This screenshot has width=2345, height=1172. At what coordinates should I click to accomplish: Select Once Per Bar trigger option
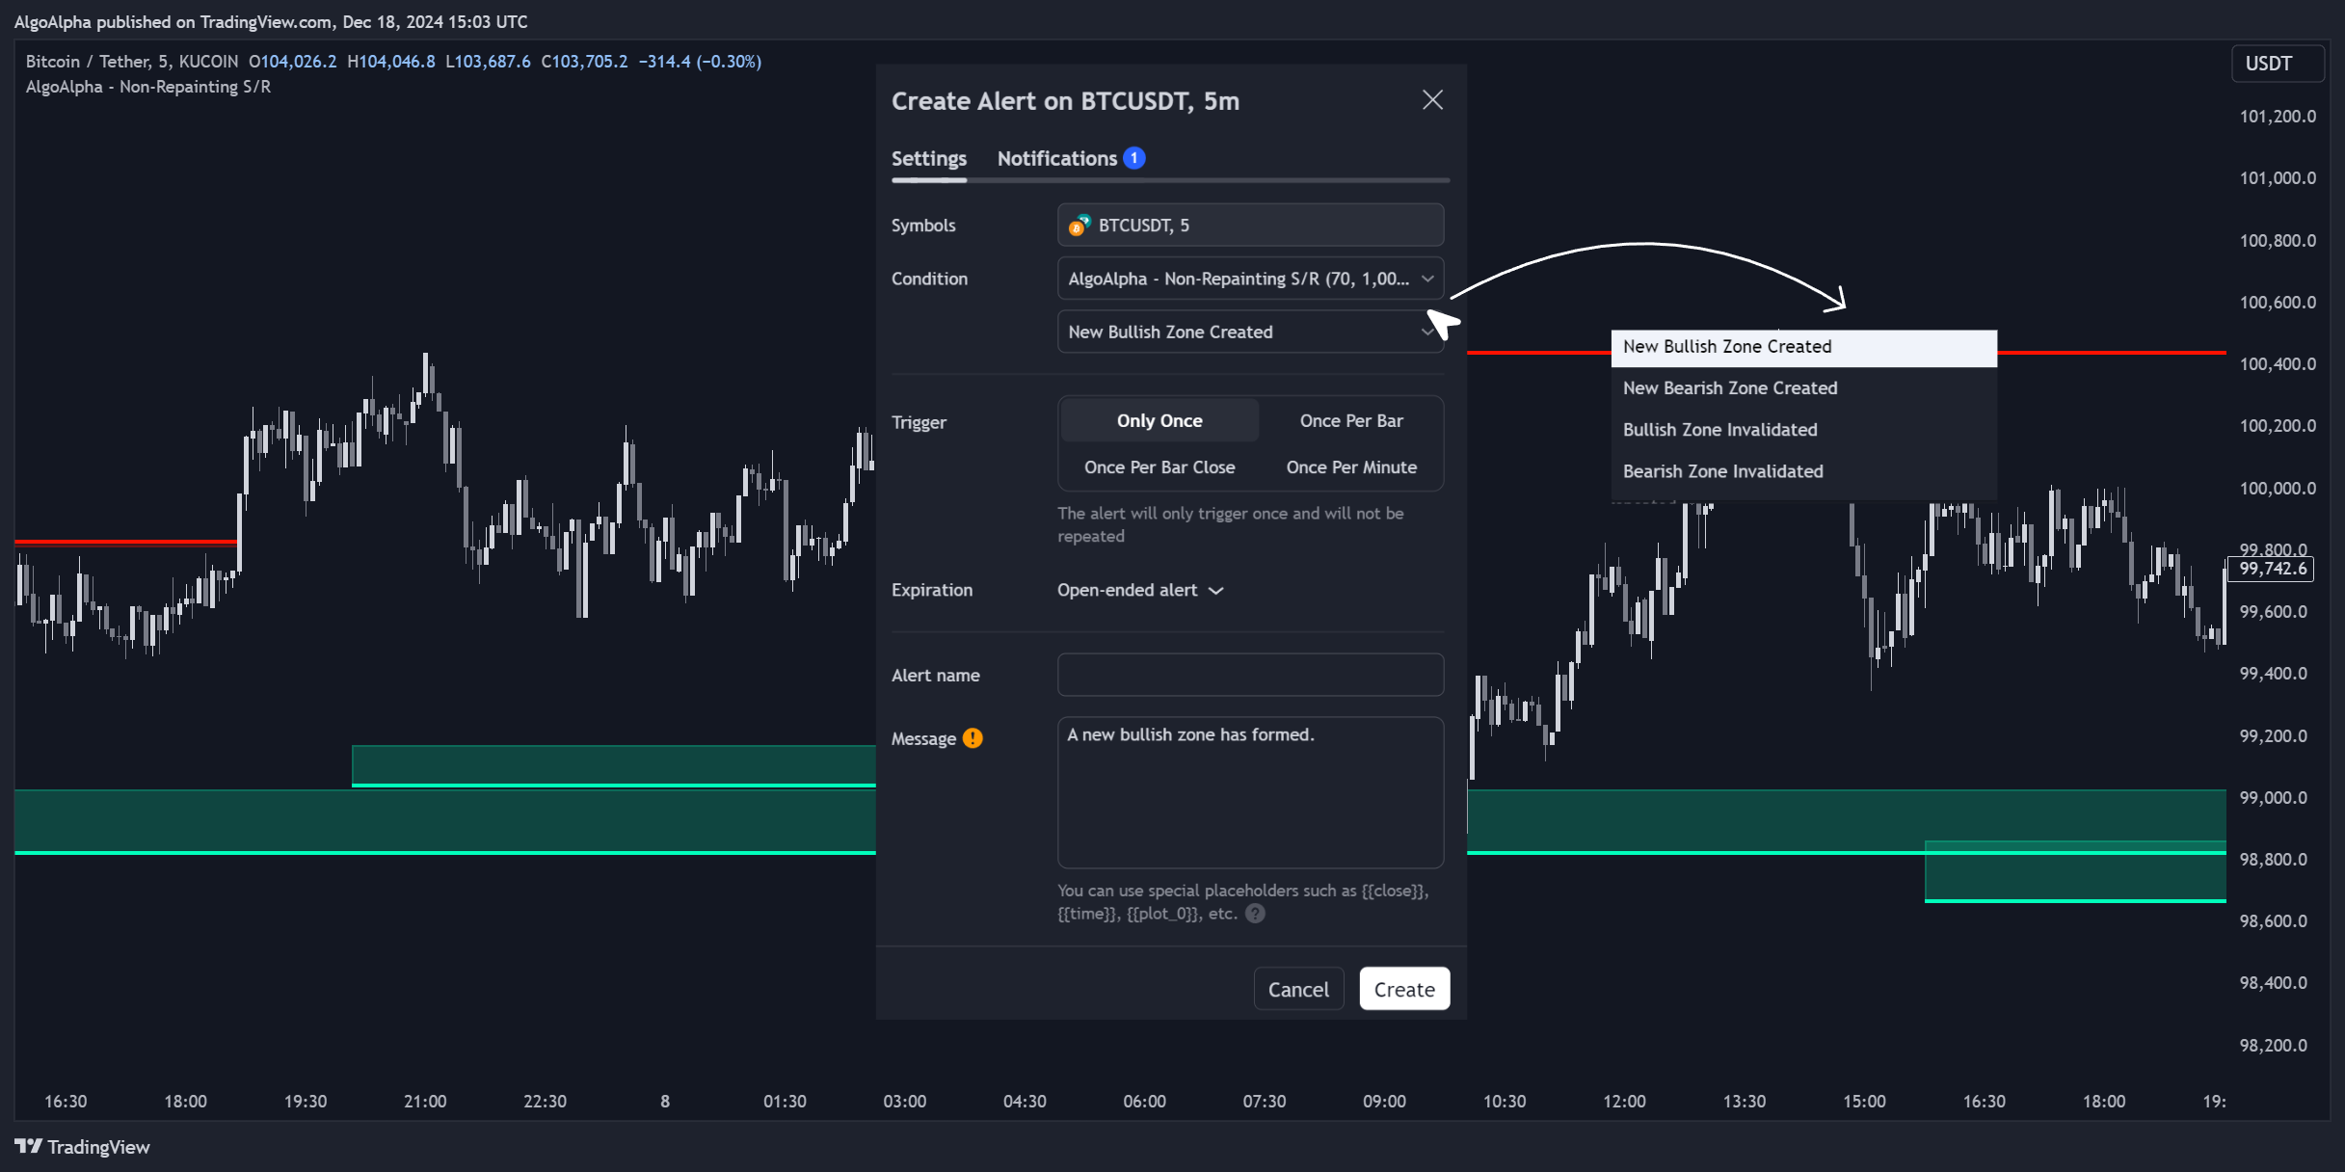click(1351, 421)
